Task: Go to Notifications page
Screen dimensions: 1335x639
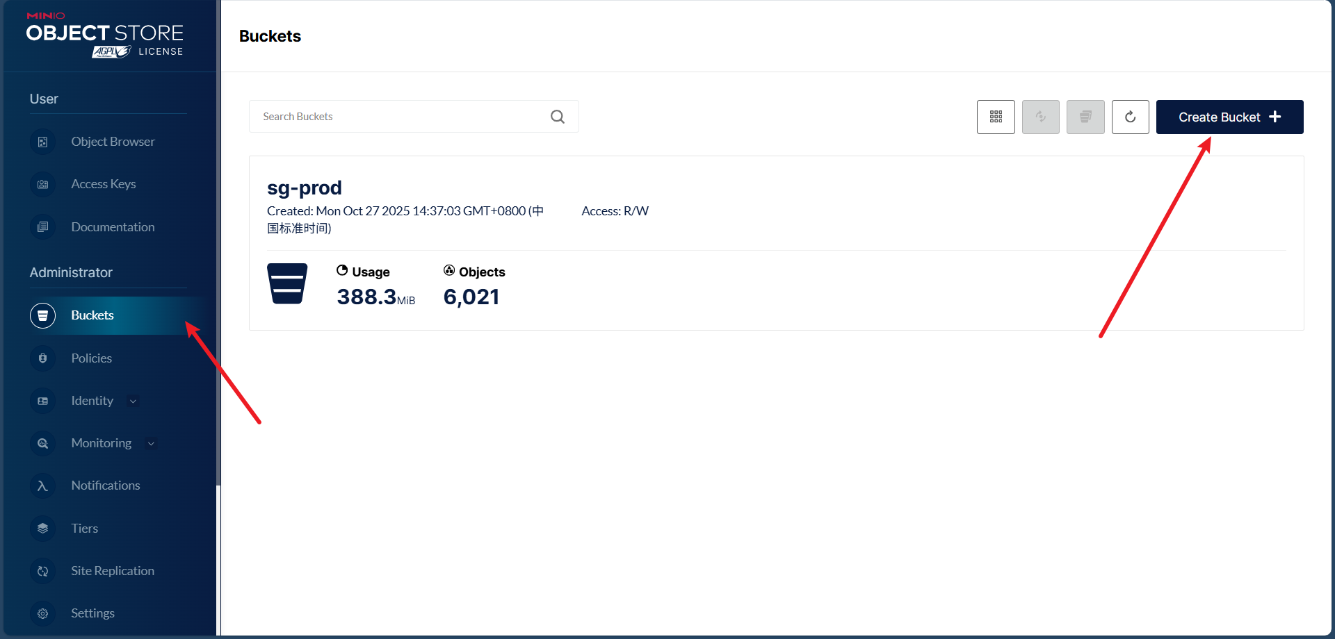Action: (x=106, y=486)
